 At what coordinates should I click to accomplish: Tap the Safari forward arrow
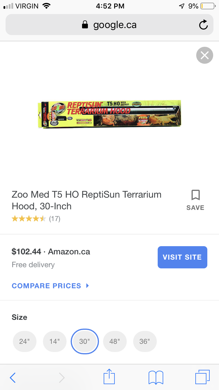[62, 377]
